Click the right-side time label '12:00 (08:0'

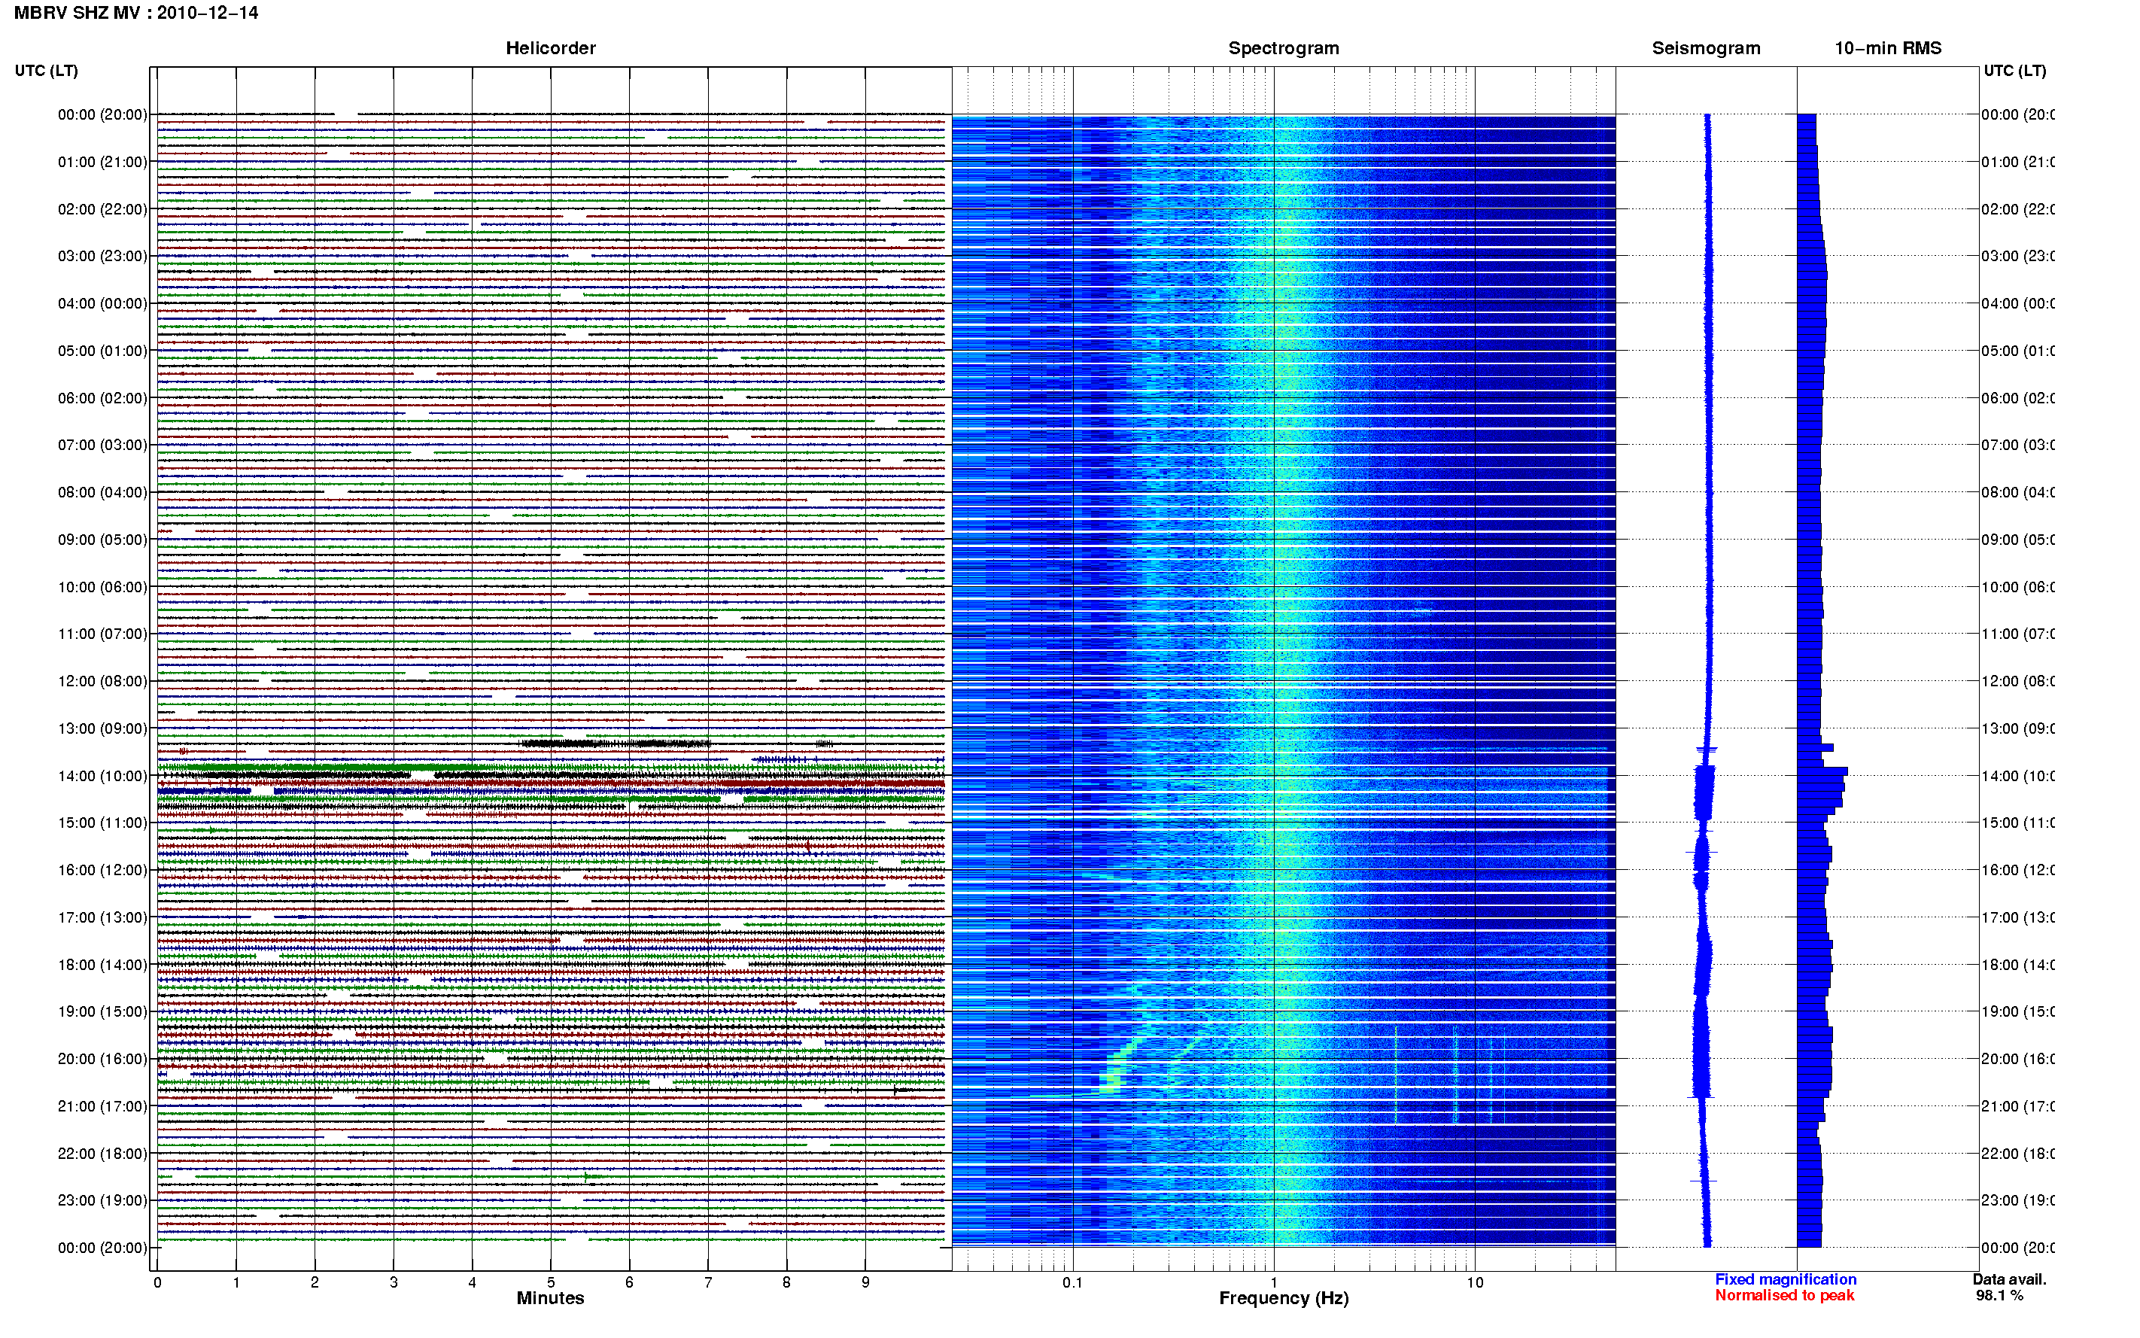coord(2018,681)
